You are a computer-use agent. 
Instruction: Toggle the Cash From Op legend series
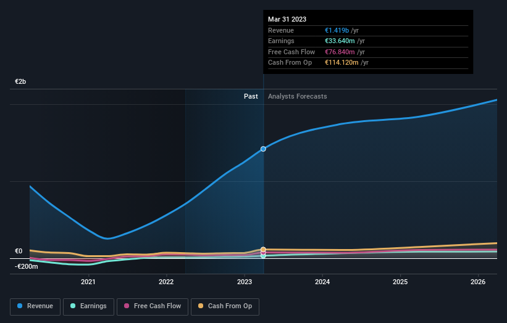(225, 306)
